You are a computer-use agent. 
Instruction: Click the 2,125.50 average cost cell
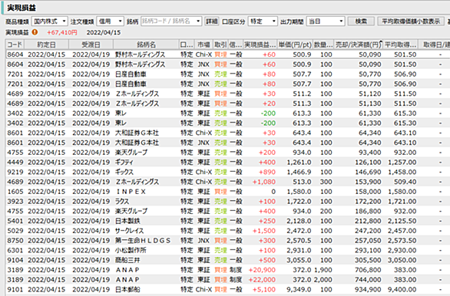pyautogui.click(x=402, y=221)
